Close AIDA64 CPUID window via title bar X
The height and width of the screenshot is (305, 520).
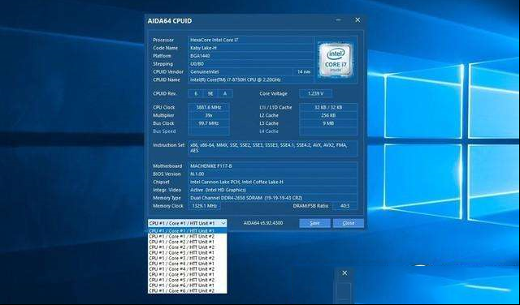coord(357,20)
